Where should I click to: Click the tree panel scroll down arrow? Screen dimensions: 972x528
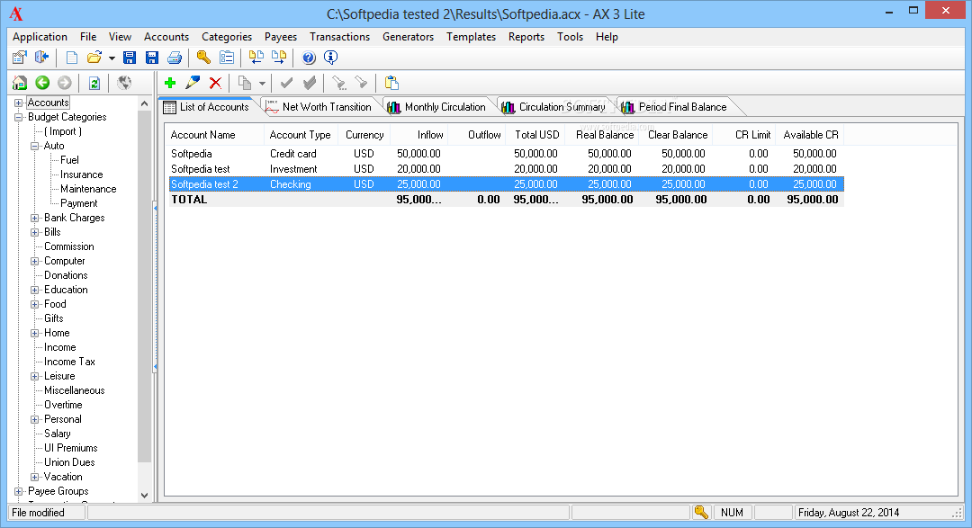pos(144,495)
